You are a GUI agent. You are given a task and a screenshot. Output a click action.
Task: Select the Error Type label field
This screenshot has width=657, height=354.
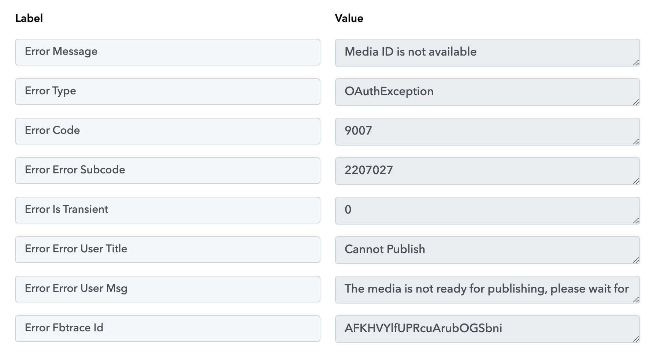click(168, 92)
